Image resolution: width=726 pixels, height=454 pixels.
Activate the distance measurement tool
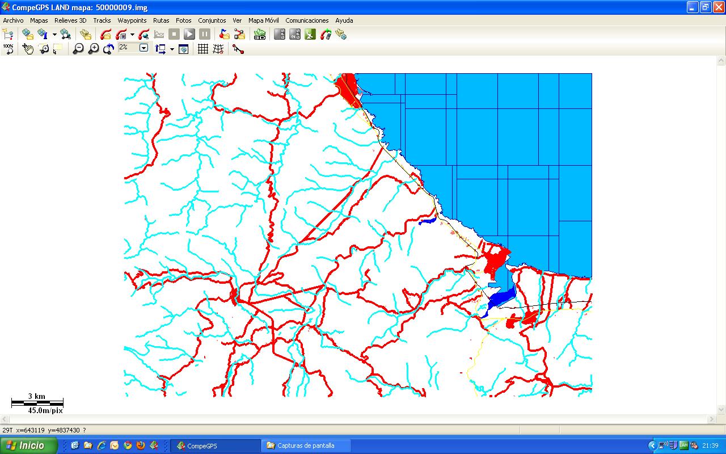[x=238, y=49]
